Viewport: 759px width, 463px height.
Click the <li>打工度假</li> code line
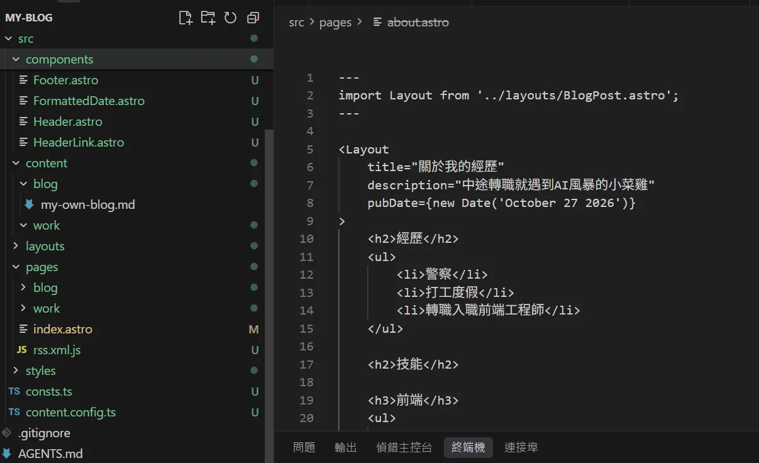coord(455,293)
